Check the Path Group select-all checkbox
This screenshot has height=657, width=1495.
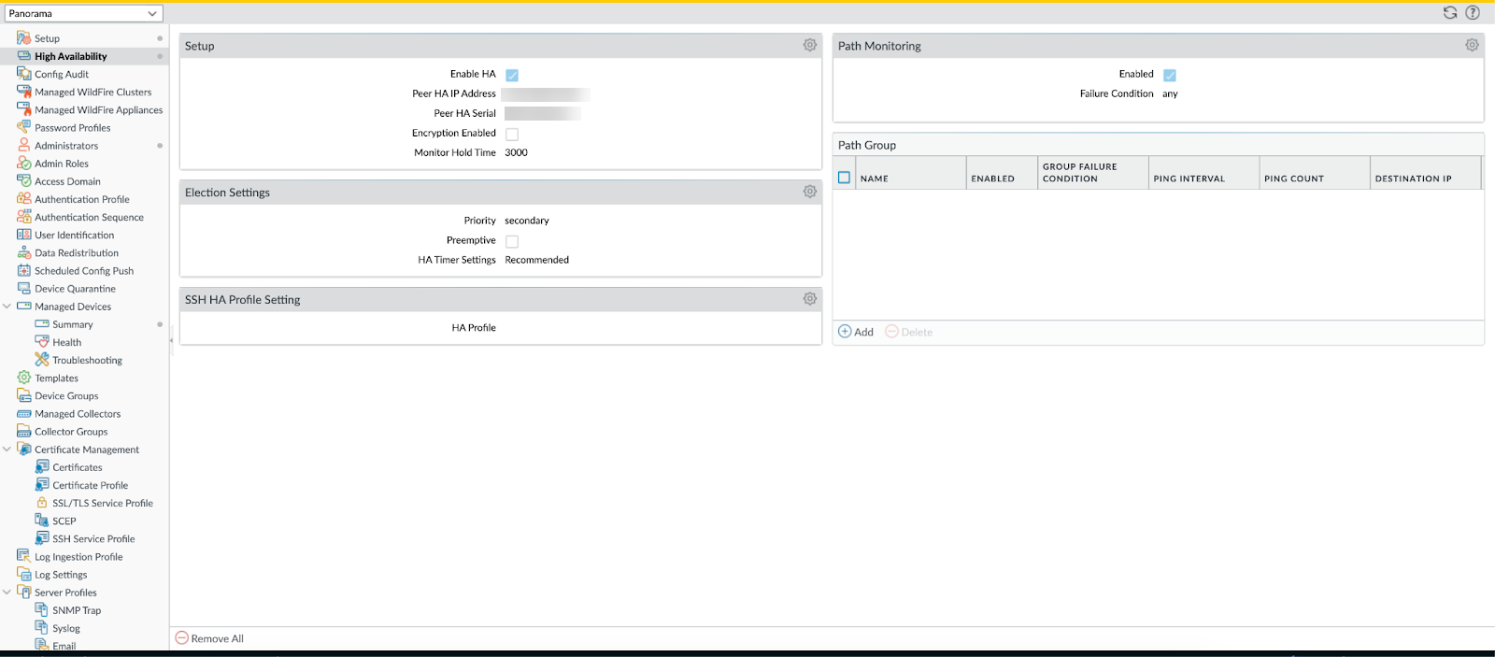pos(845,178)
